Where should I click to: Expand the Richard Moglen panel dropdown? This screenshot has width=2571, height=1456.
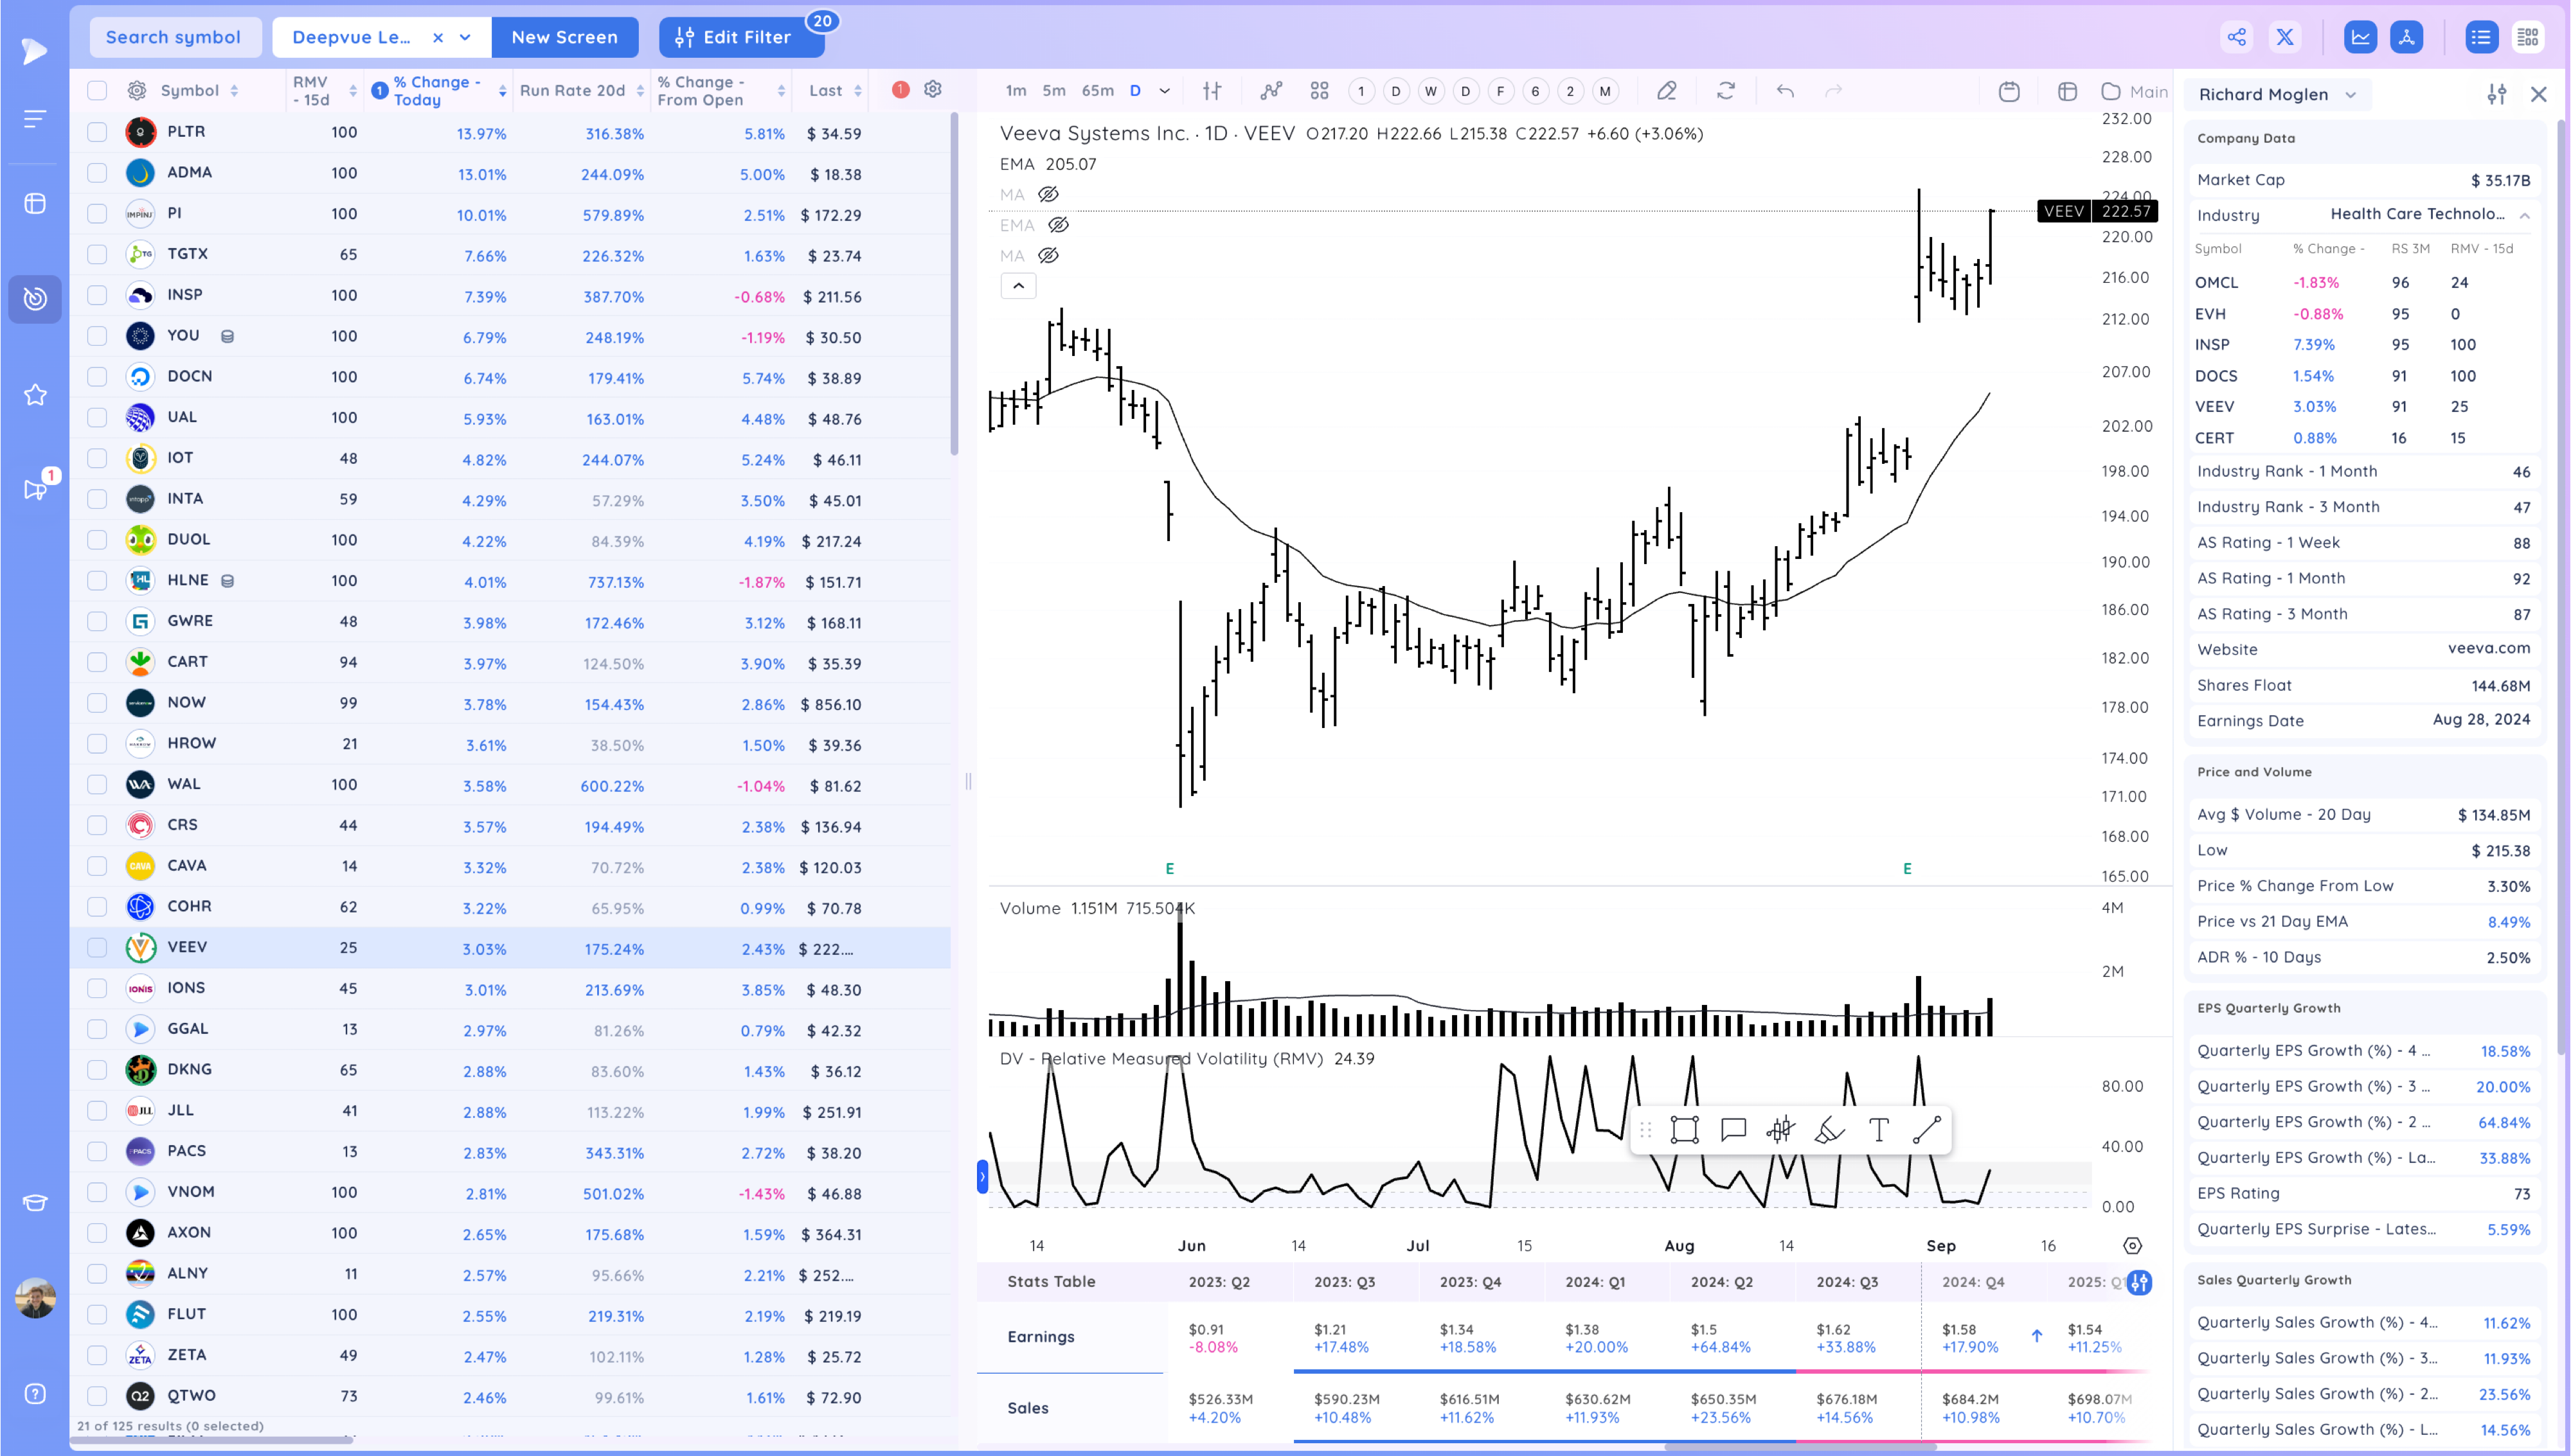(2351, 95)
